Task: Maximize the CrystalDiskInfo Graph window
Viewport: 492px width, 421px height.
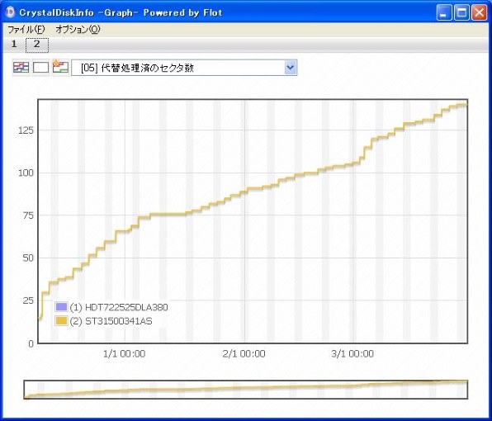Action: (x=461, y=12)
